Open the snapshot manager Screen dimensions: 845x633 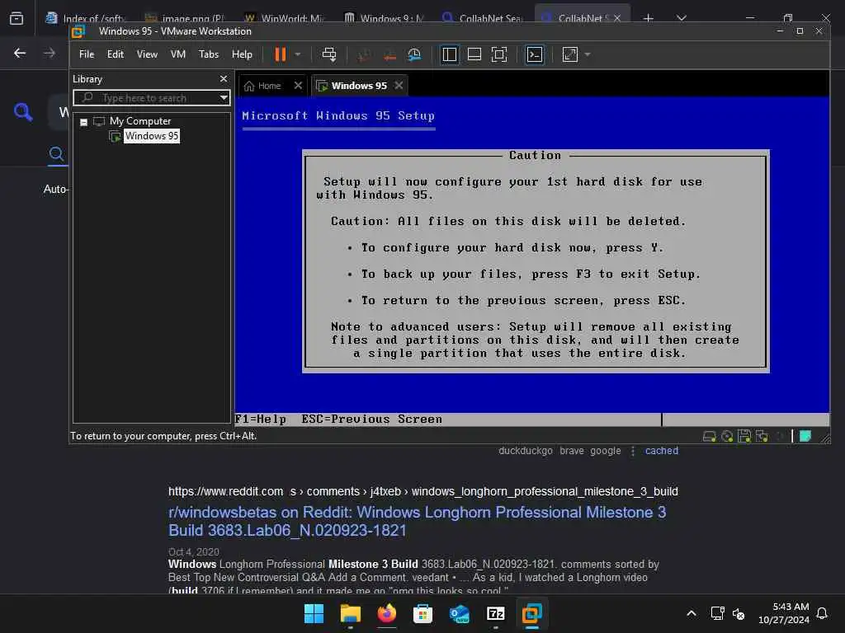(414, 54)
